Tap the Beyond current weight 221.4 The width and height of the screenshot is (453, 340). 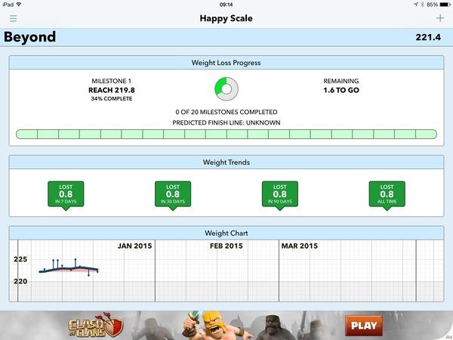430,36
